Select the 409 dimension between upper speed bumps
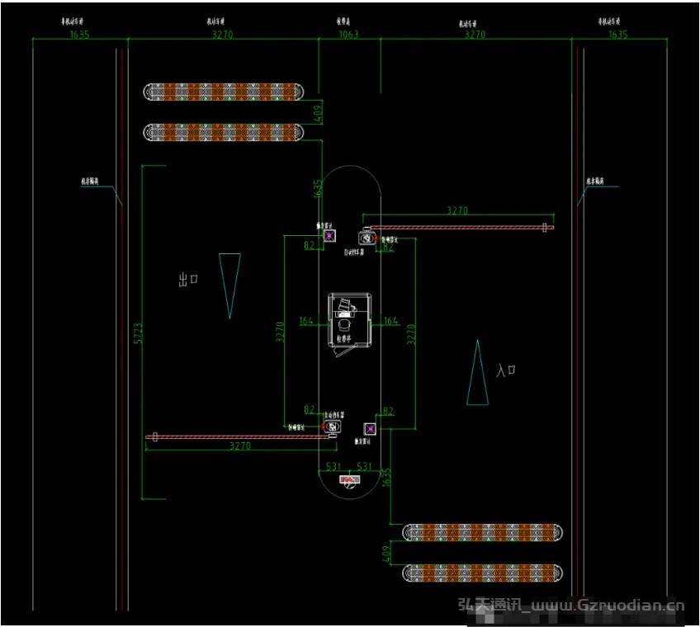Screen dimensions: 700x627 click(315, 111)
